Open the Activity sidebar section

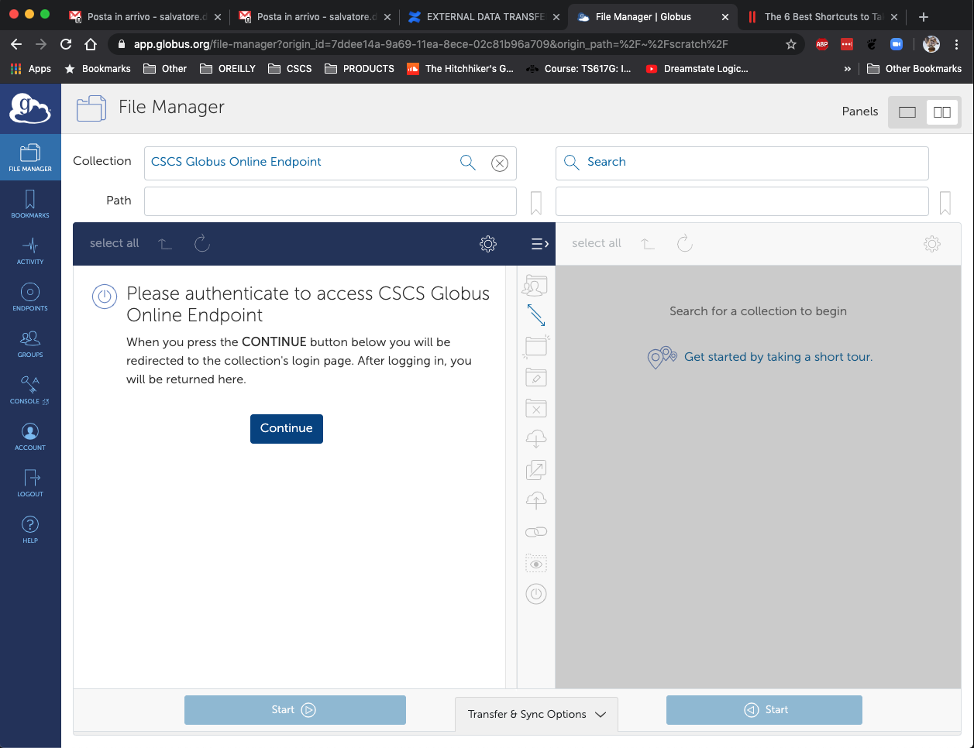[x=30, y=251]
